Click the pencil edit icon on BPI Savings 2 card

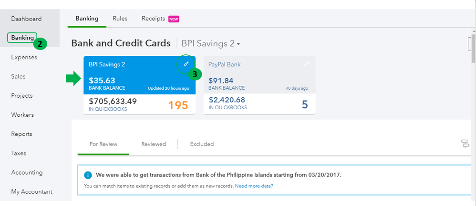pos(186,64)
